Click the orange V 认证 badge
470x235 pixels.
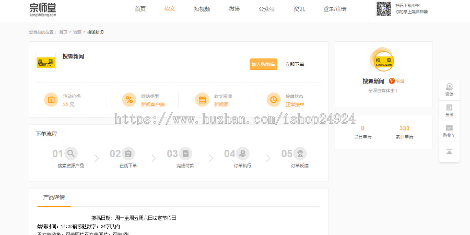coord(397,81)
